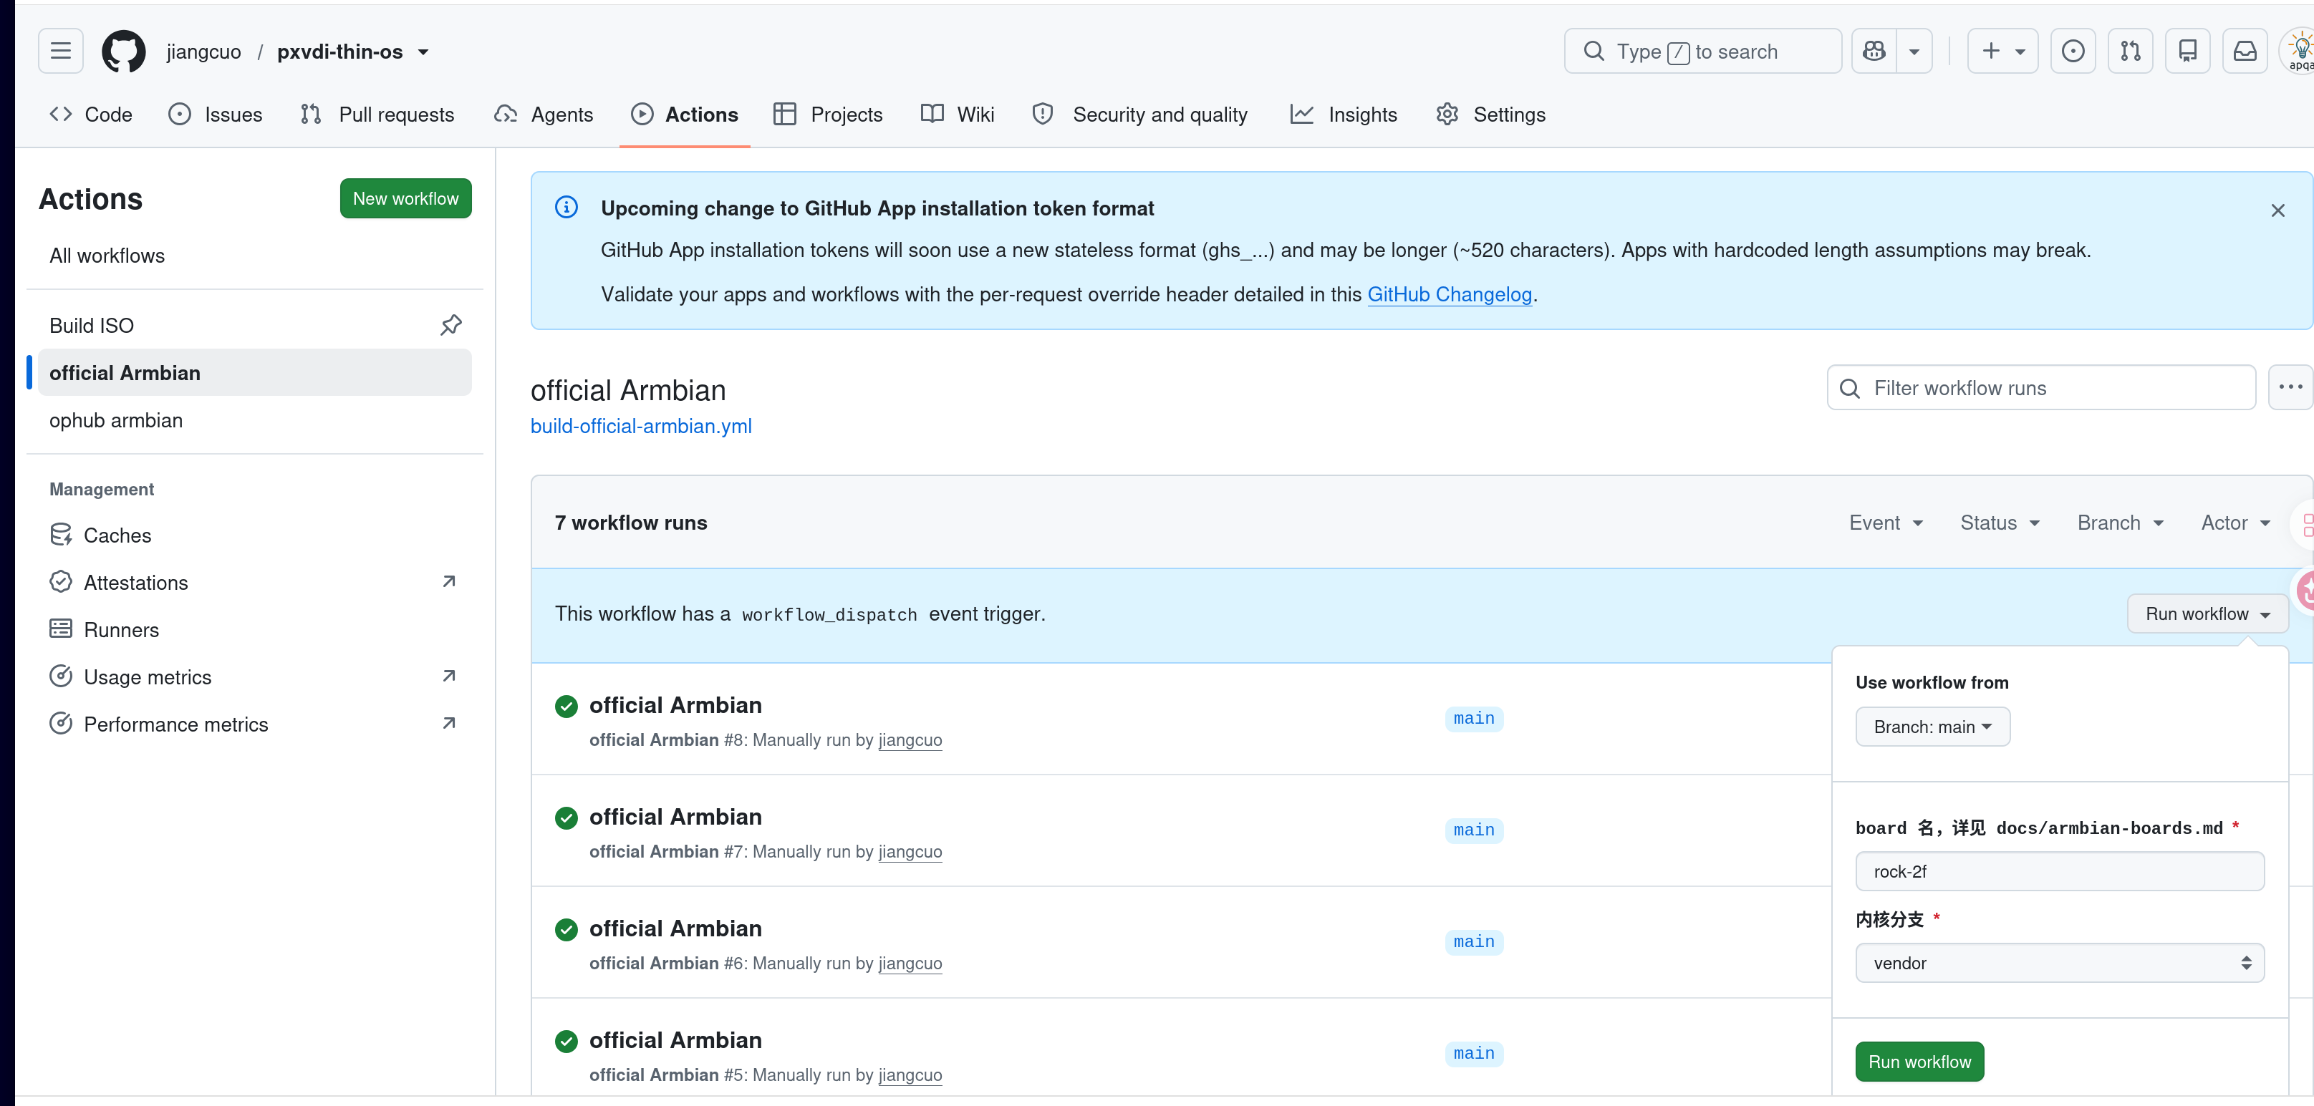Open the Status filter dropdown
The width and height of the screenshot is (2314, 1106).
pyautogui.click(x=2000, y=523)
